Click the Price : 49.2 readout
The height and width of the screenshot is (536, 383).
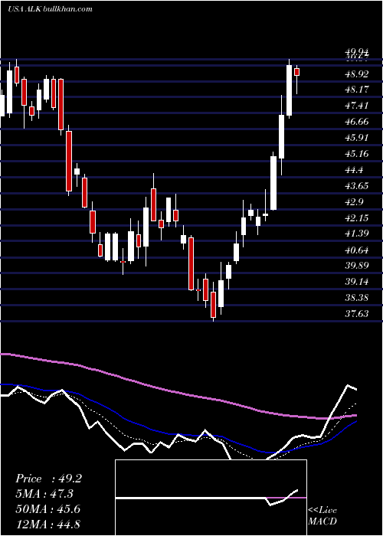pos(48,479)
